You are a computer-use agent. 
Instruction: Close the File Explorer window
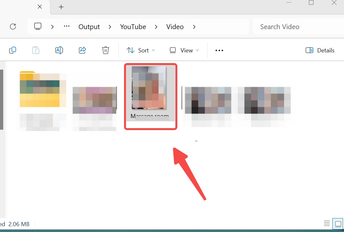pyautogui.click(x=334, y=2)
